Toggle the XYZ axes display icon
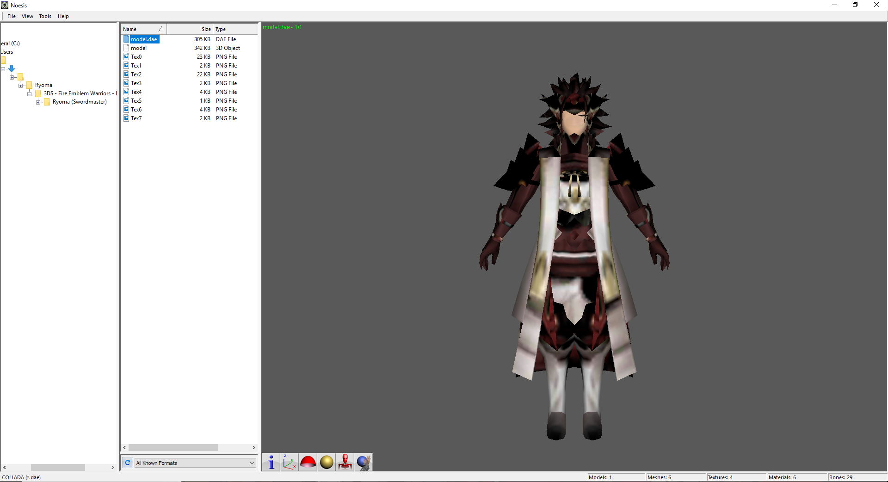The height and width of the screenshot is (482, 888). coord(290,462)
